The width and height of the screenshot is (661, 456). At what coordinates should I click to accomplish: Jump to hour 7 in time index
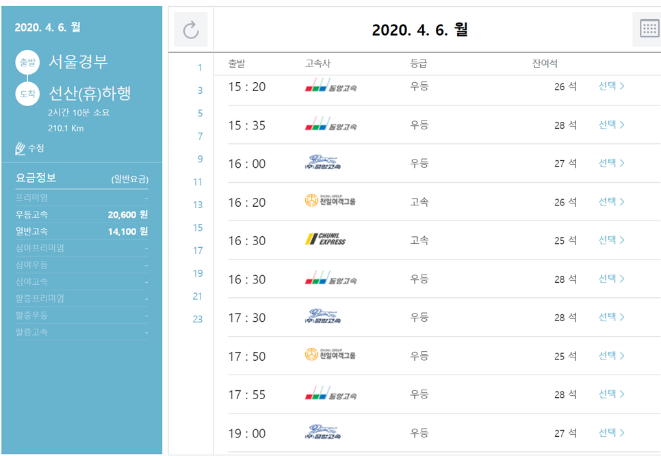tap(200, 136)
